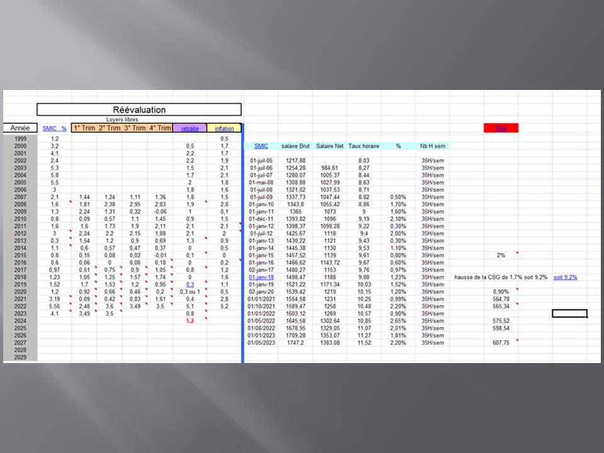Click the 'Taux horaire' column header
The height and width of the screenshot is (453, 604).
364,146
